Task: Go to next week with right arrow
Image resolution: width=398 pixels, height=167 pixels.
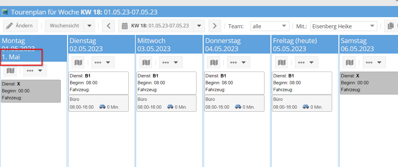Action: (x=214, y=26)
